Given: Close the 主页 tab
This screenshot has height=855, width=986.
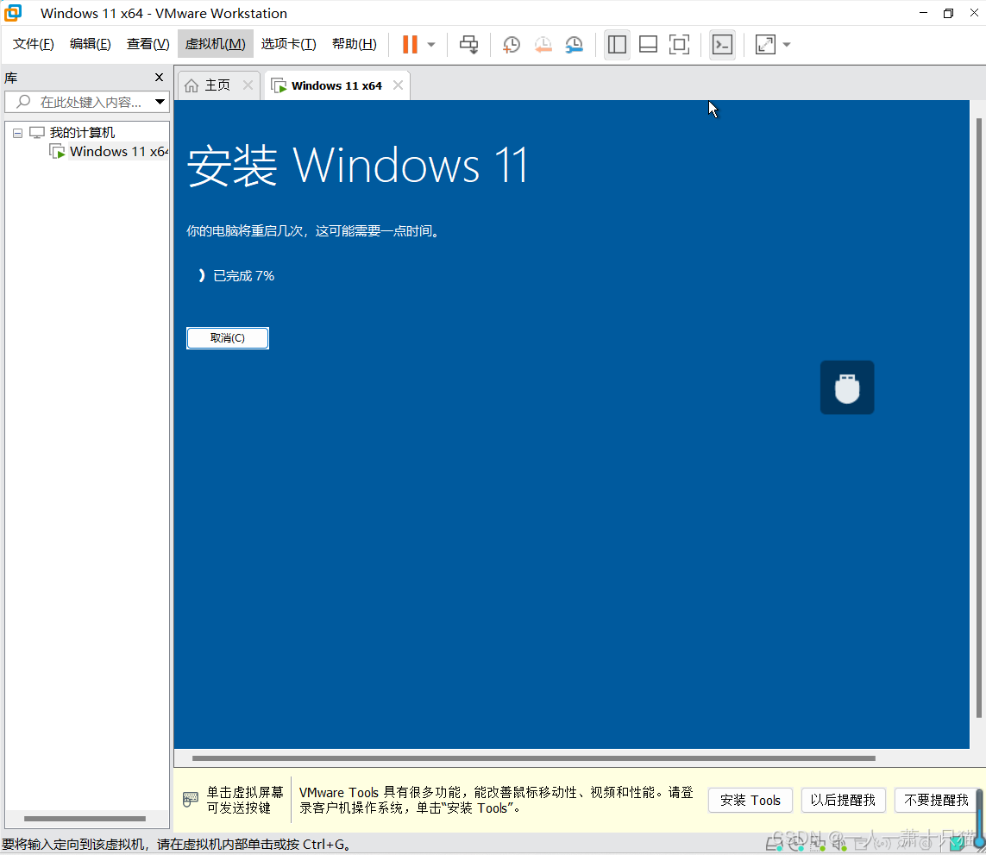Looking at the screenshot, I should (x=248, y=85).
